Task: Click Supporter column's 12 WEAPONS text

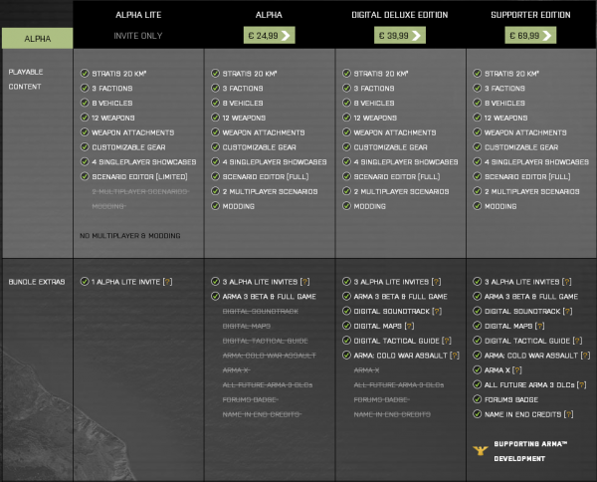Action: 506,119
